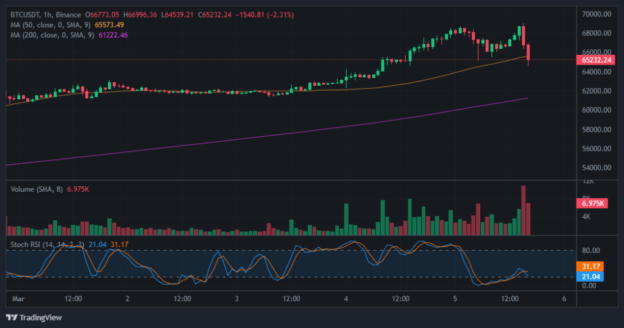The image size is (624, 328).
Task: Click the date 6 label on time axis
Action: coord(564,299)
